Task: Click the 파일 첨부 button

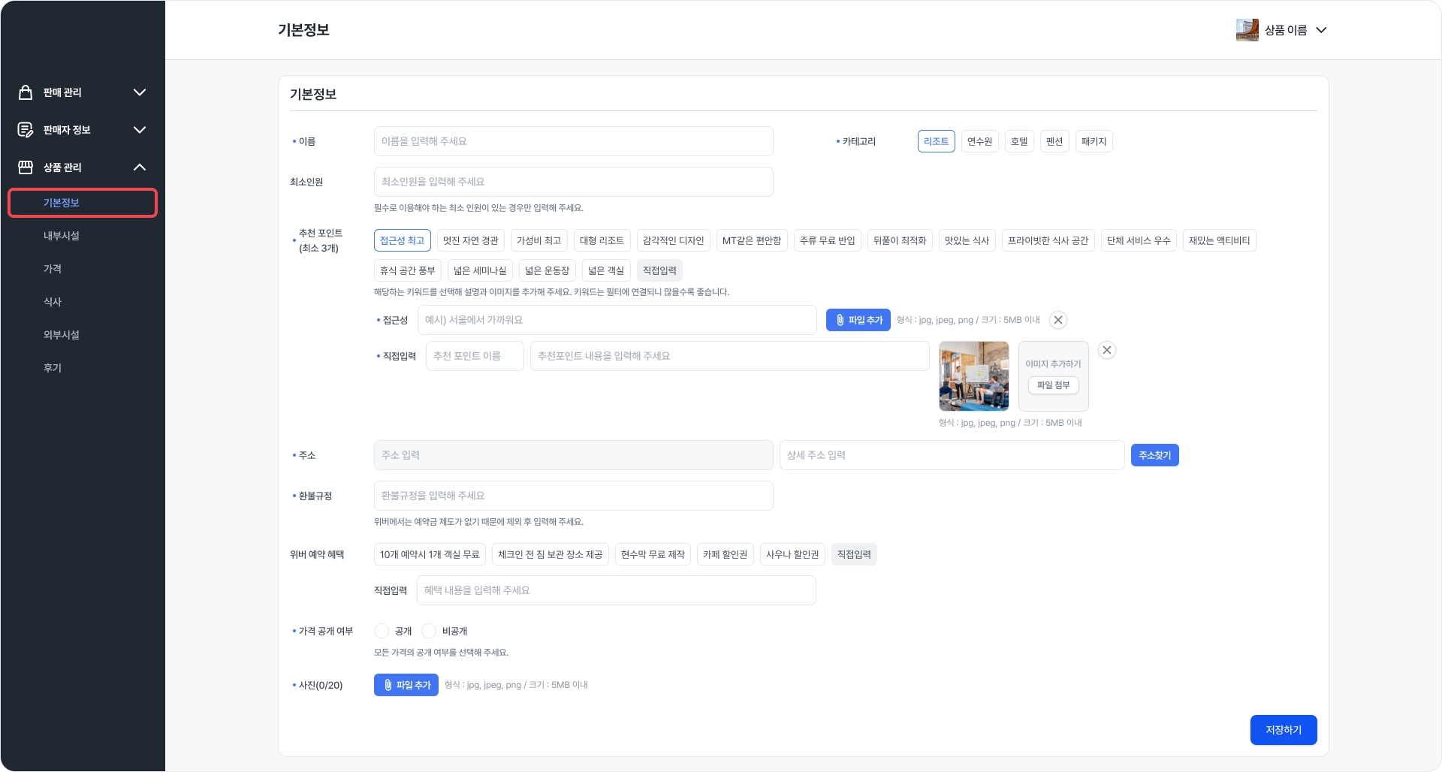Action: click(1054, 385)
